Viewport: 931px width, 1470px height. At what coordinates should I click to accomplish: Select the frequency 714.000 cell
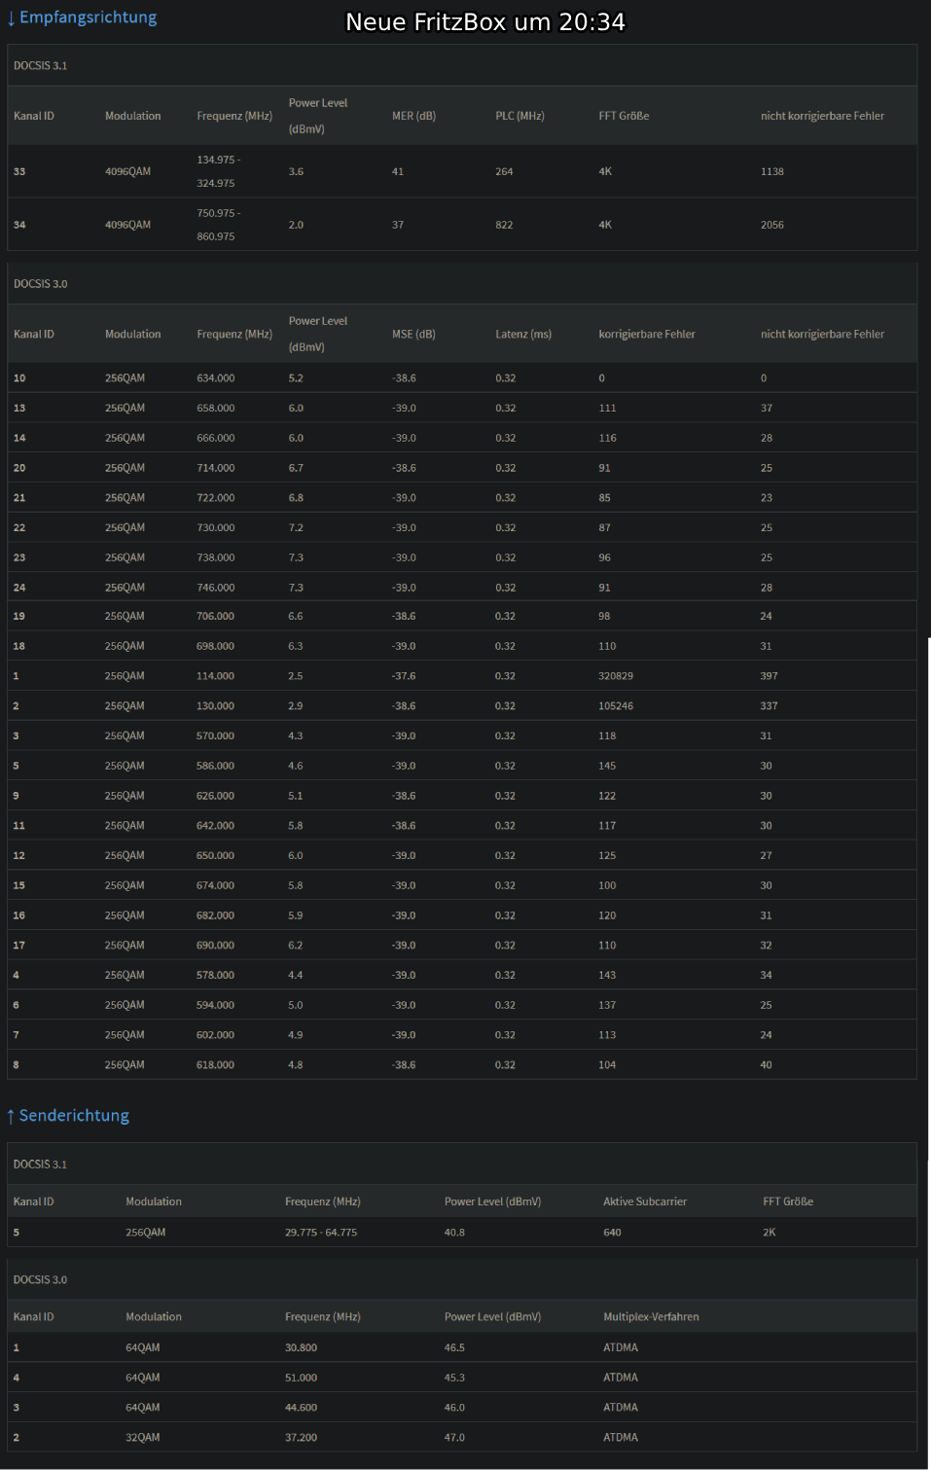tap(216, 468)
